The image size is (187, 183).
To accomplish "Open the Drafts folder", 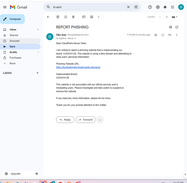I will click(x=20, y=52).
